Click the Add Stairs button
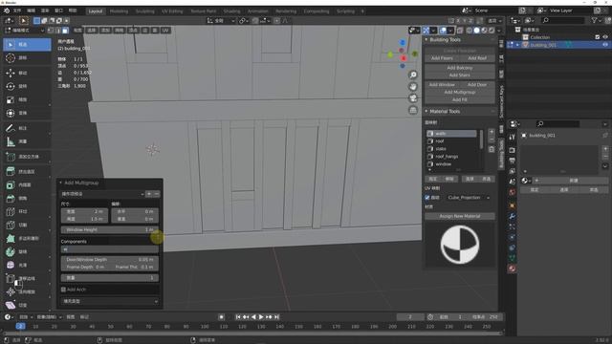 (x=460, y=75)
